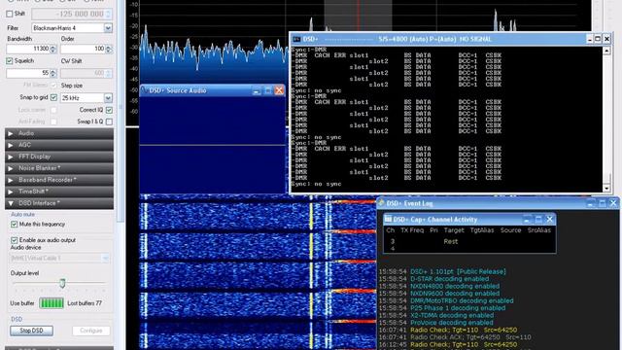The width and height of the screenshot is (622, 350).
Task: Click the TX Freq column header
Action: (x=412, y=230)
